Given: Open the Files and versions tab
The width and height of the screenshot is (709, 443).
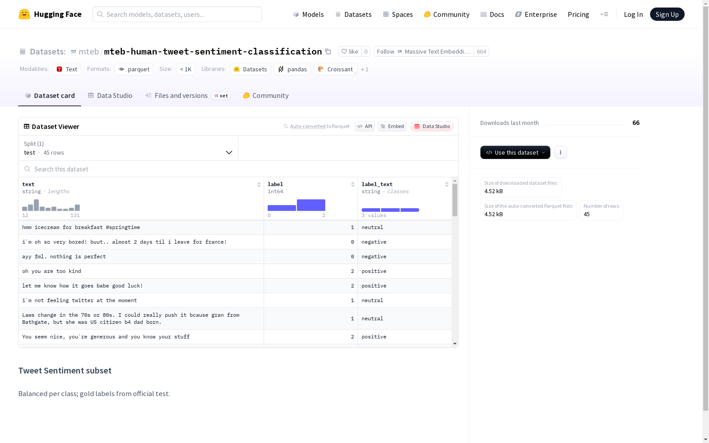Looking at the screenshot, I should (x=187, y=96).
